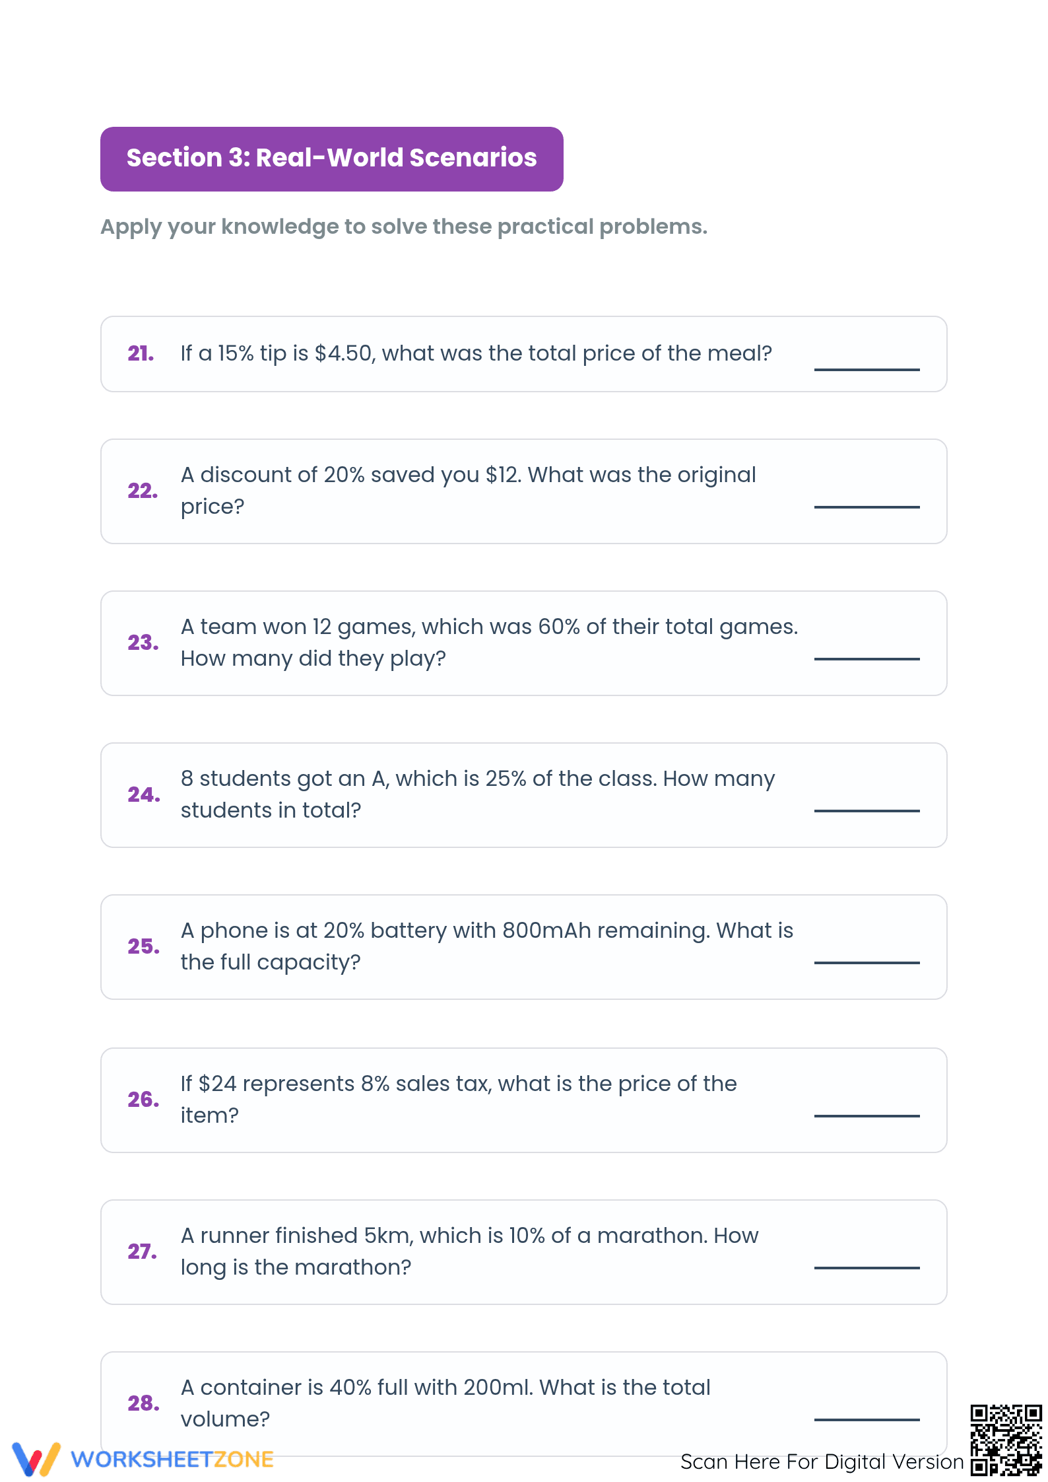Click the QR code for digital version
This screenshot has height=1482, width=1048.
pos(1006,1440)
